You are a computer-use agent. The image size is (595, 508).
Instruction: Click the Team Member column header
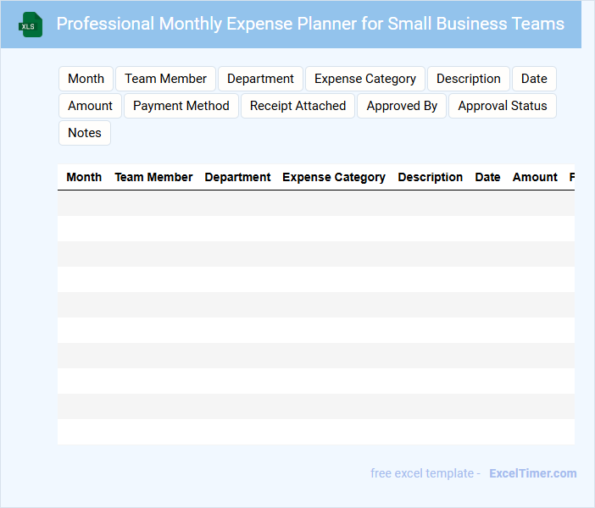tap(153, 178)
